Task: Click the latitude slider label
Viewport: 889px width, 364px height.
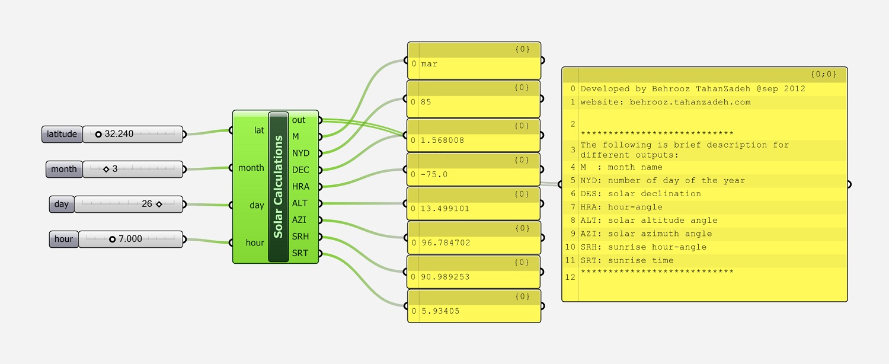Action: 62,135
